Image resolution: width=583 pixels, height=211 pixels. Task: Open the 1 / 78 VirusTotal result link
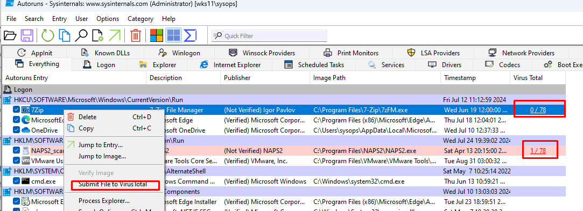coord(538,150)
